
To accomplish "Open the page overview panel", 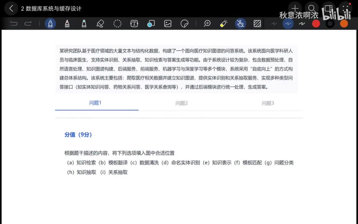I will pos(328,9).
